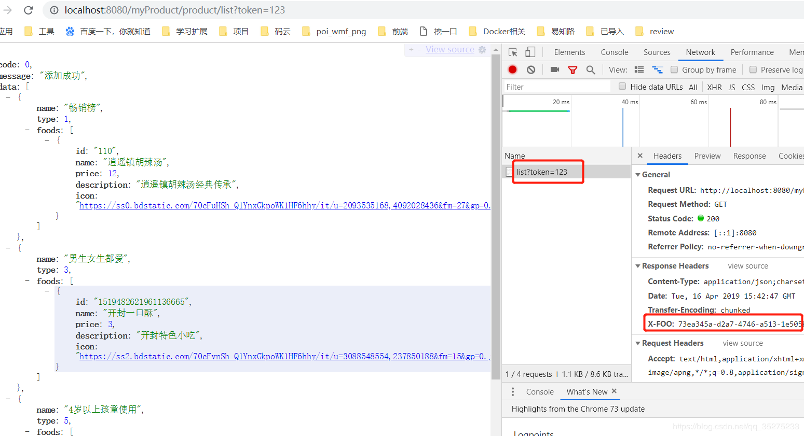Viewport: 804px width, 436px height.
Task: Switch to the DevTools Console panel tab
Action: point(615,52)
